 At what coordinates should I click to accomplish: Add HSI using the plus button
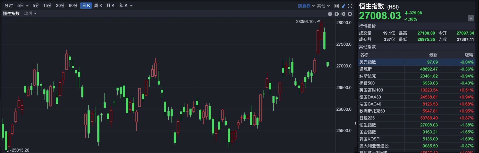click(x=471, y=18)
